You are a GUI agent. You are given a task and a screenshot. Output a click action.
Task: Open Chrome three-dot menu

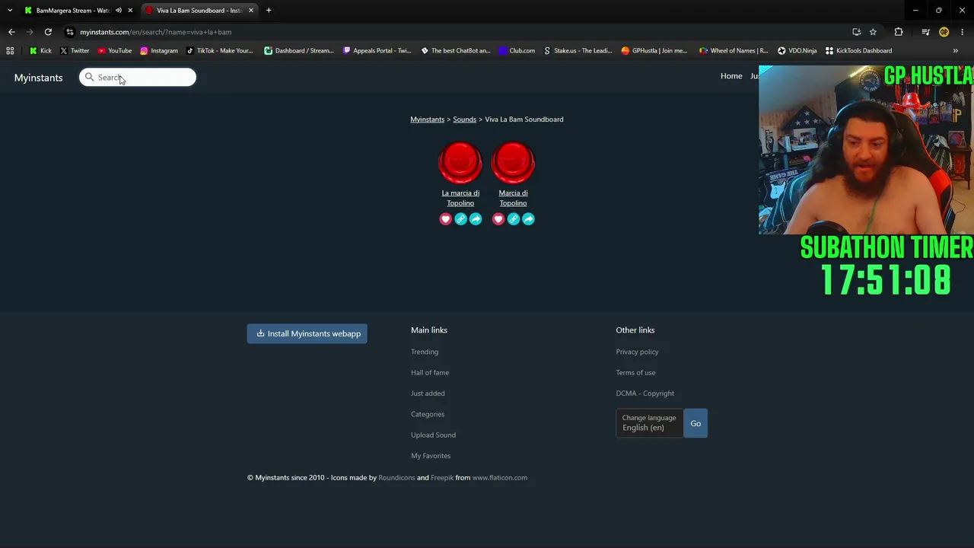click(963, 32)
